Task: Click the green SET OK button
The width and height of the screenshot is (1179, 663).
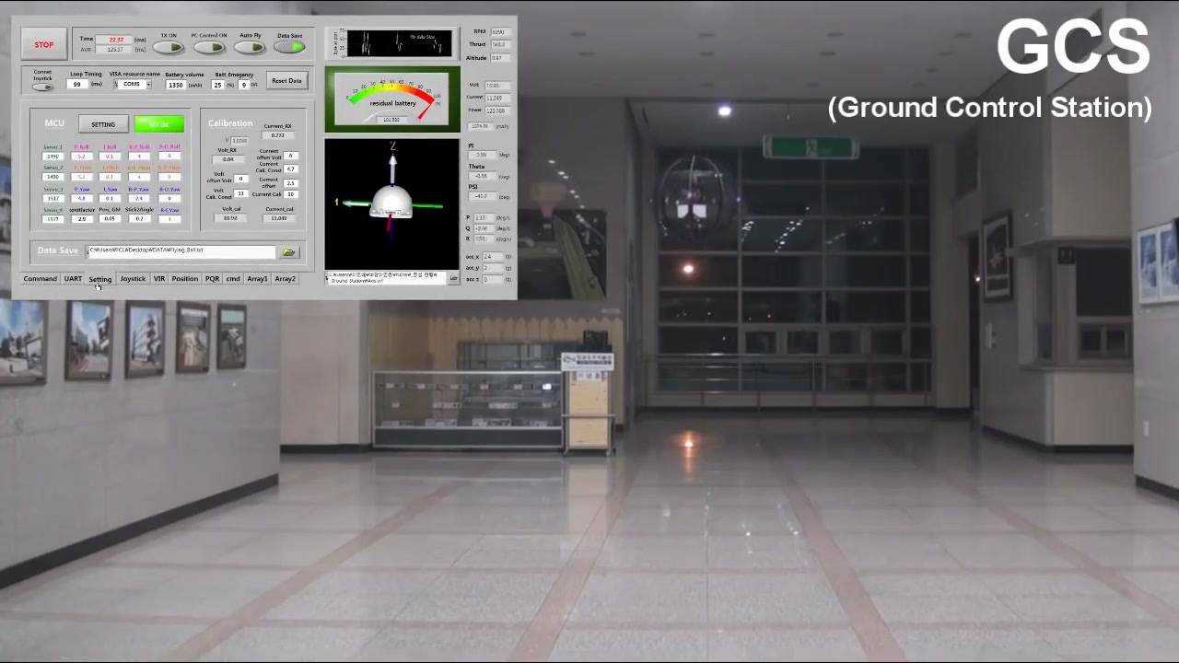Action: click(158, 124)
